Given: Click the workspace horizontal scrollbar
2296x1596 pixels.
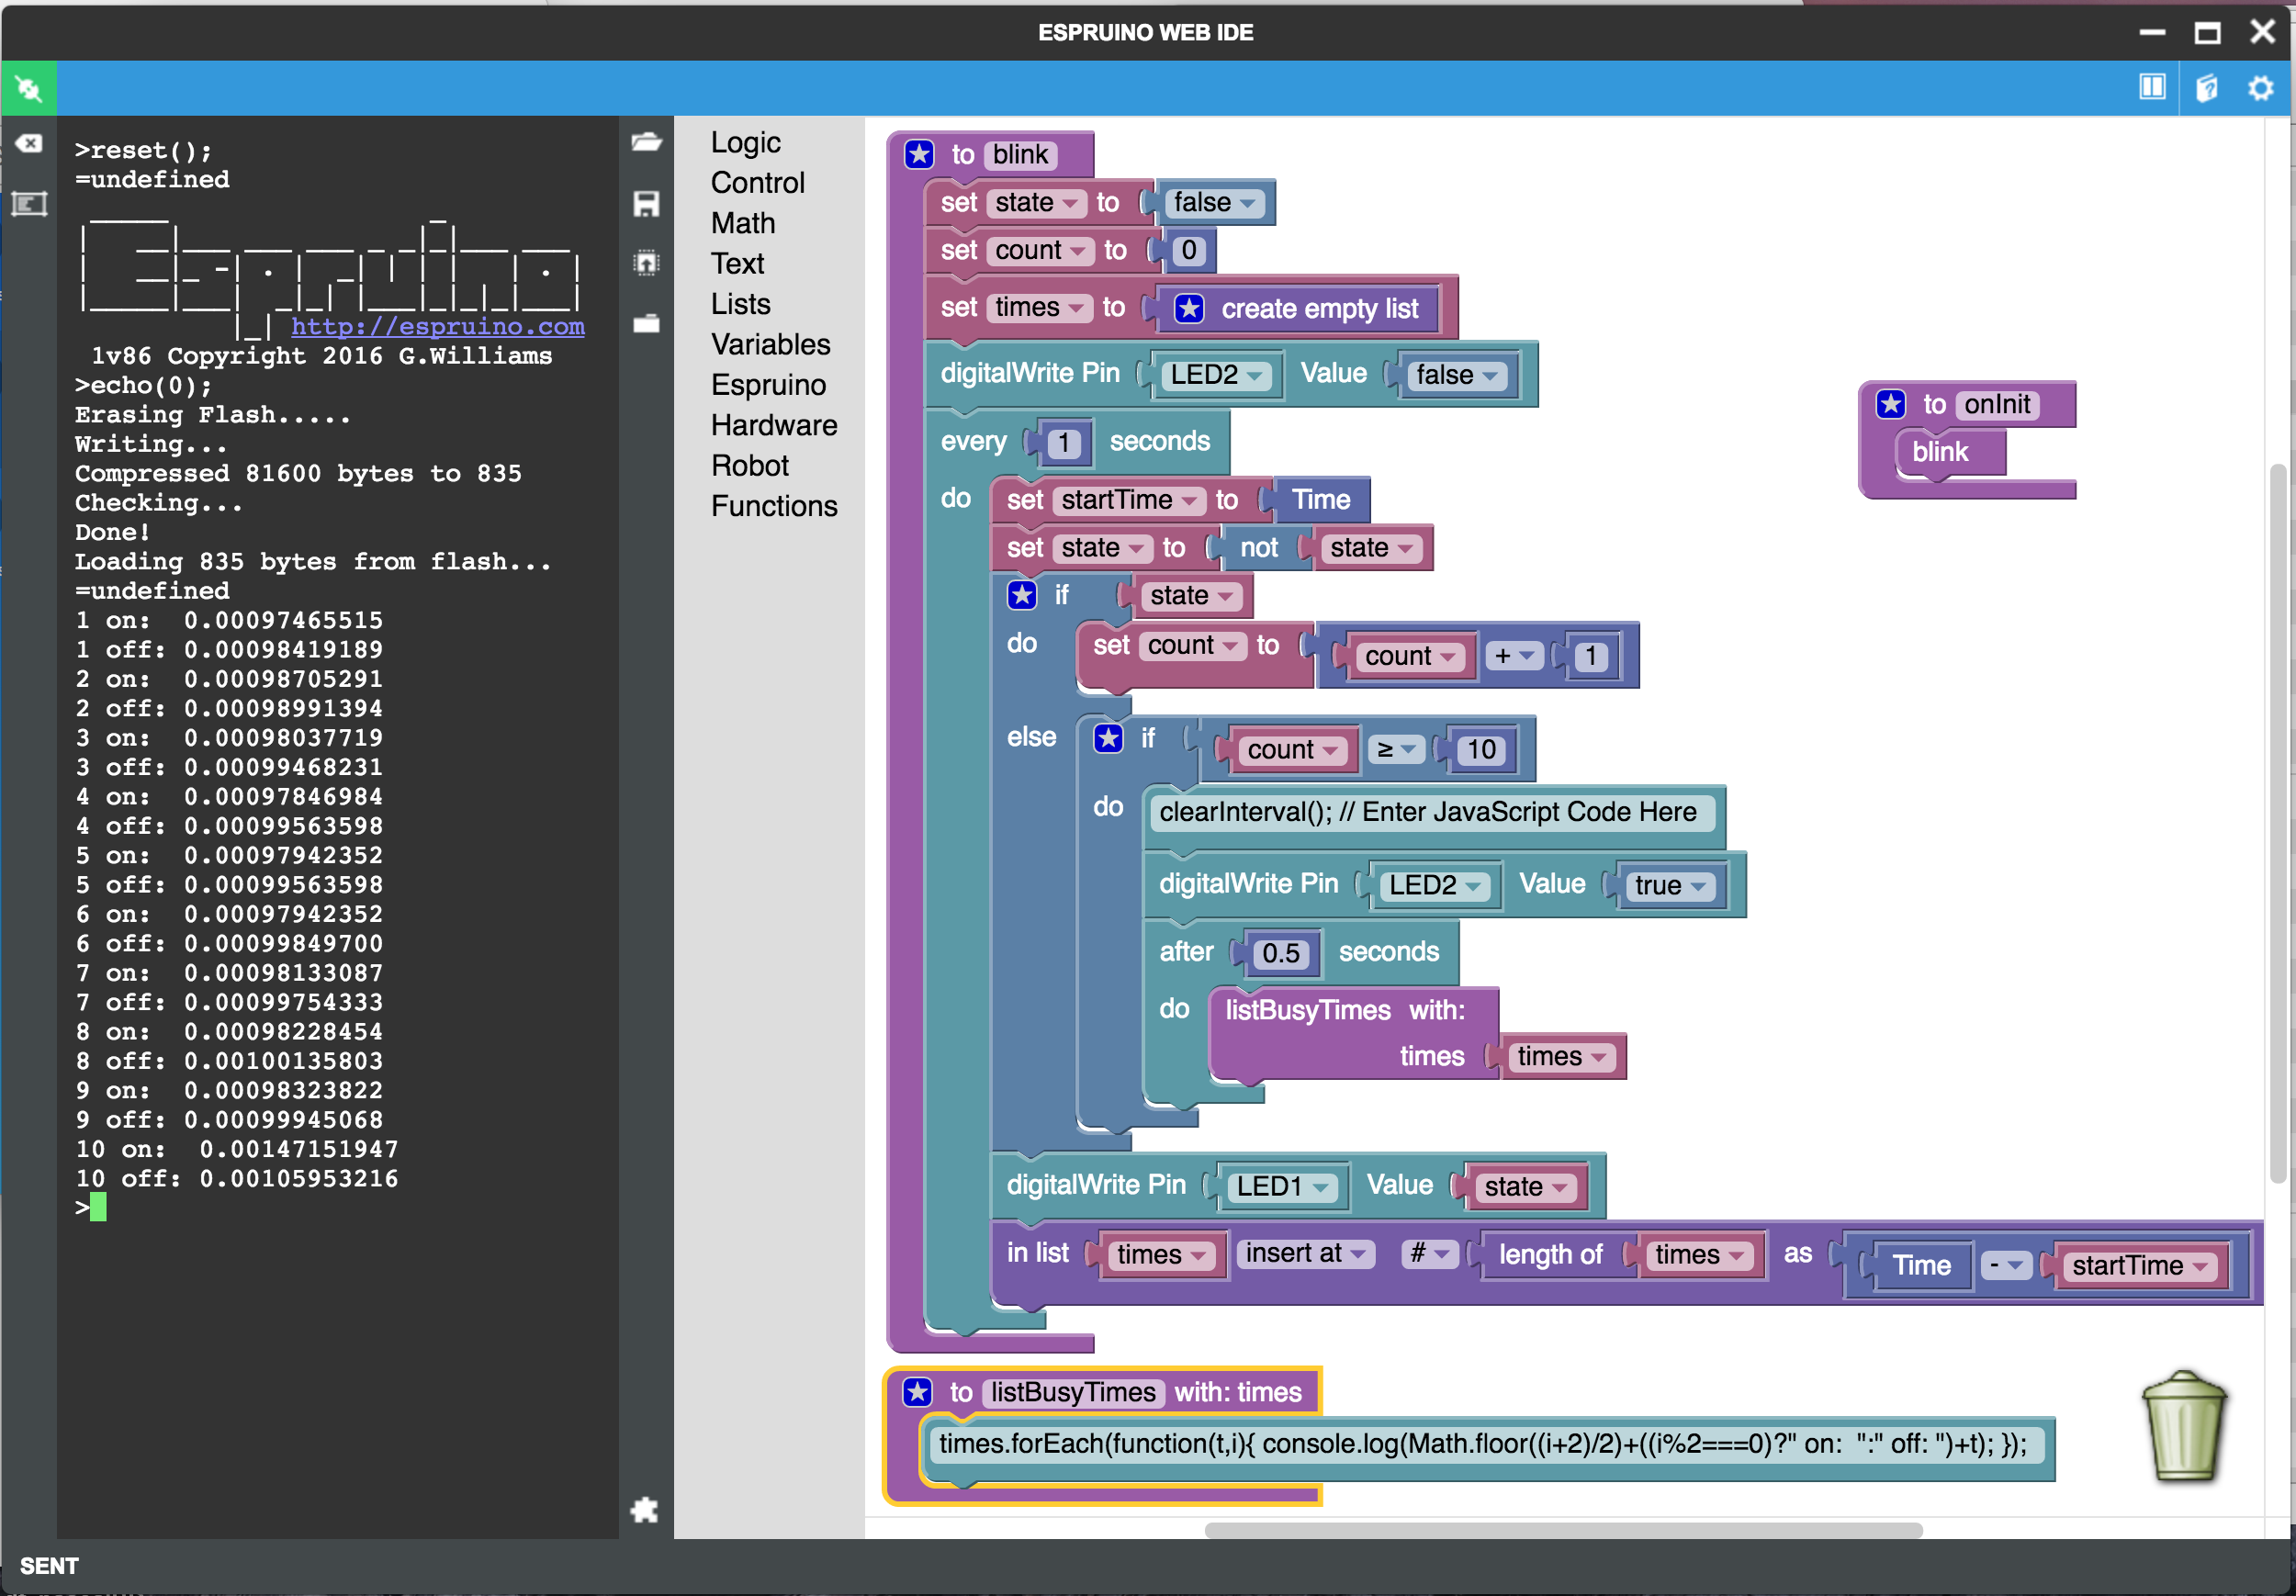Looking at the screenshot, I should click(1563, 1530).
